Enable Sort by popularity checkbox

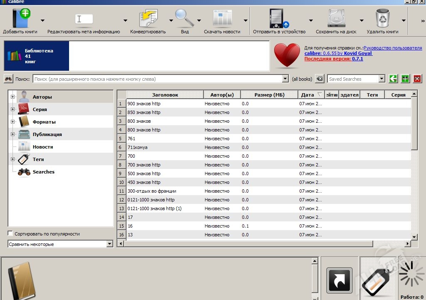(x=11, y=233)
